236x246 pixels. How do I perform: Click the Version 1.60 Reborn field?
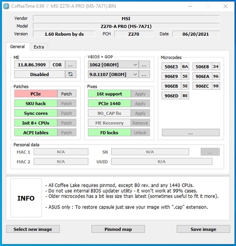[x=64, y=34]
